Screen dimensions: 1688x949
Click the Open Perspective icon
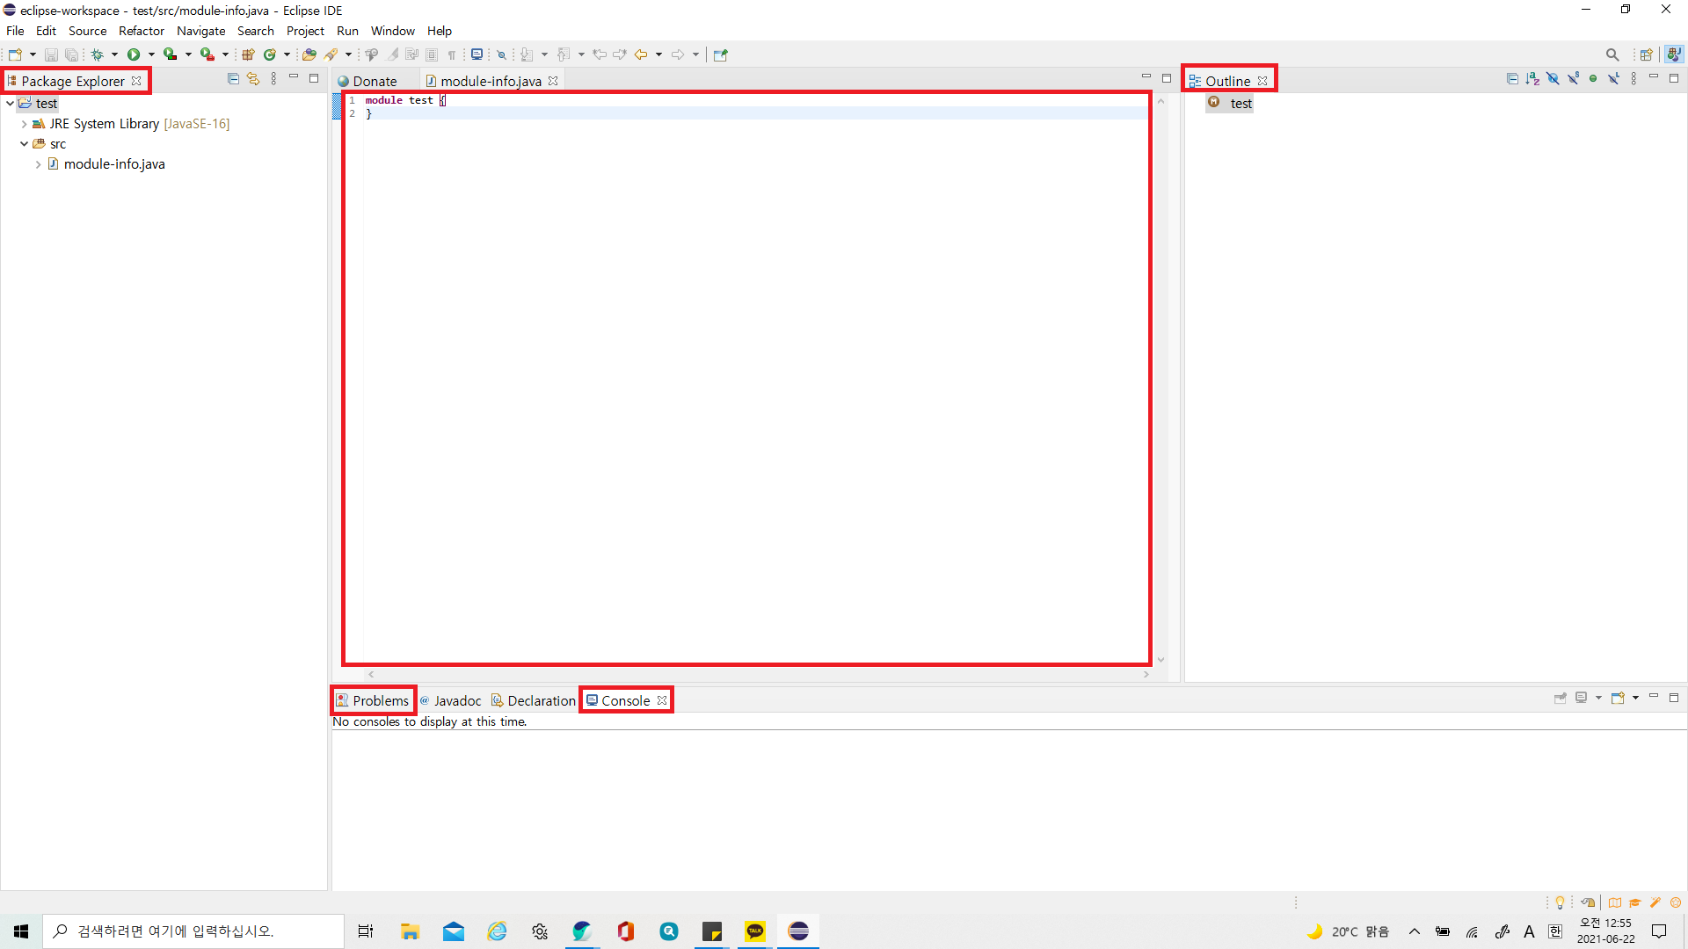[x=1646, y=54]
